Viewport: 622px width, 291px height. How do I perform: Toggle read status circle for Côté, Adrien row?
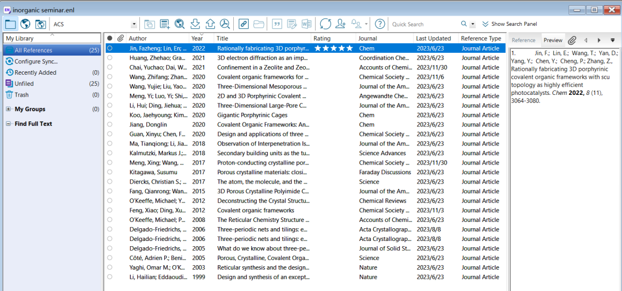tap(110, 258)
